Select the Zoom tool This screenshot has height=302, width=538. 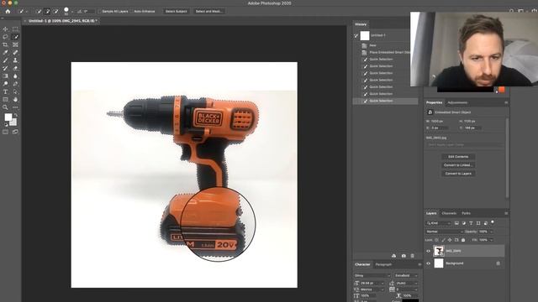point(6,107)
